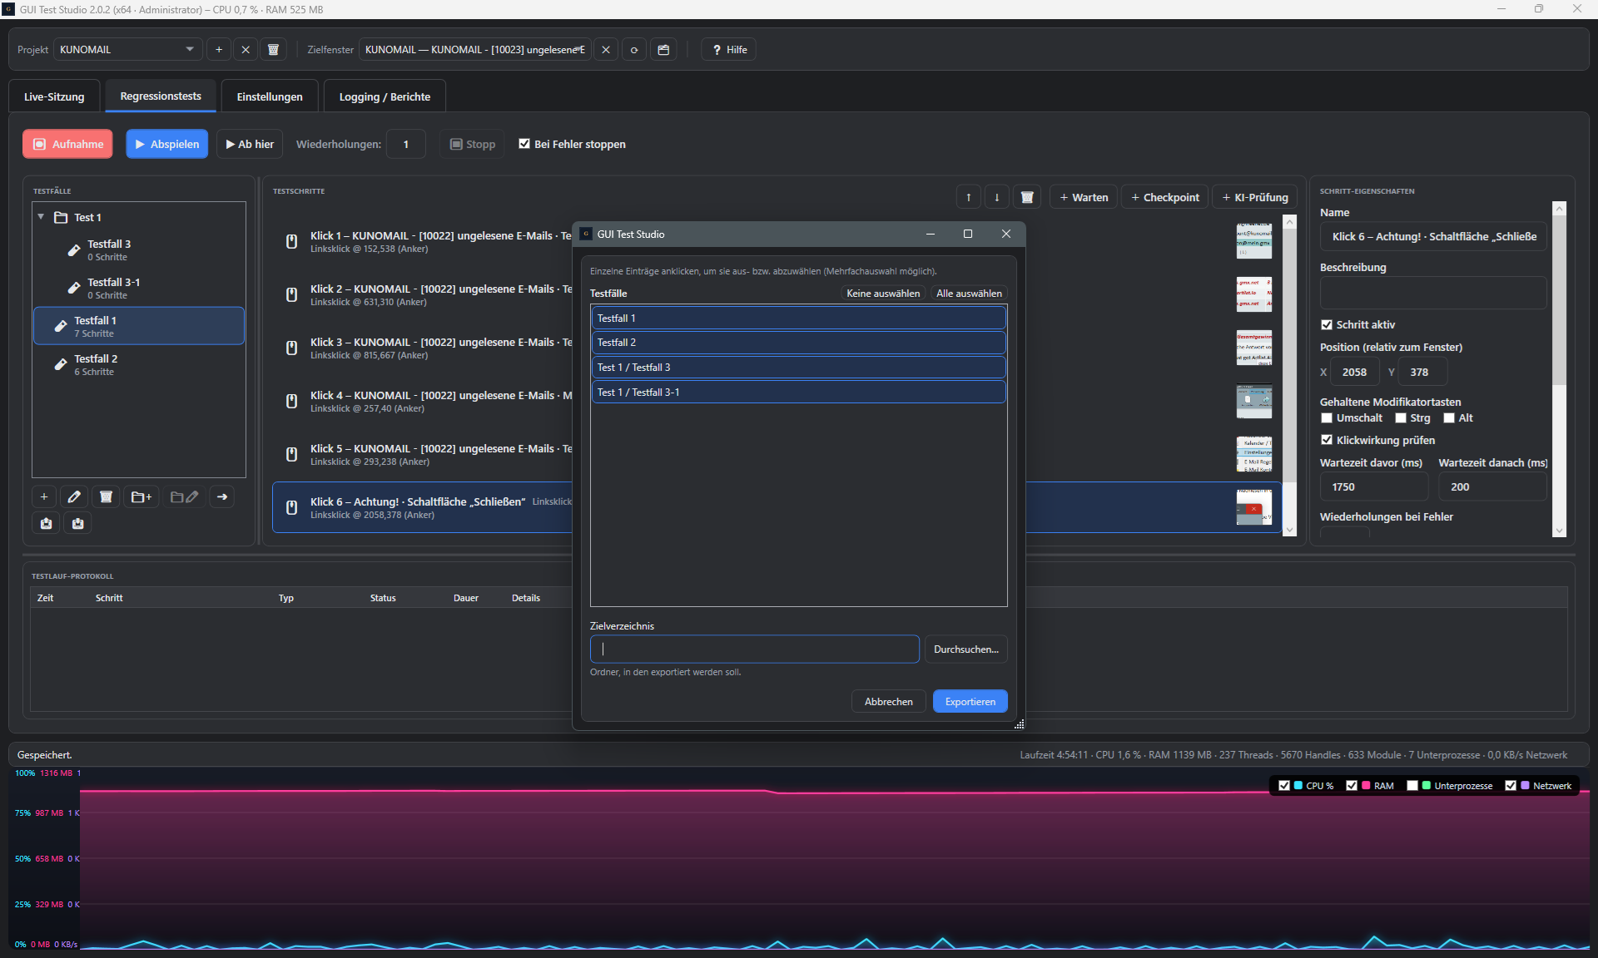
Task: Delete step via trash icon in Testschritte
Action: 1027,198
